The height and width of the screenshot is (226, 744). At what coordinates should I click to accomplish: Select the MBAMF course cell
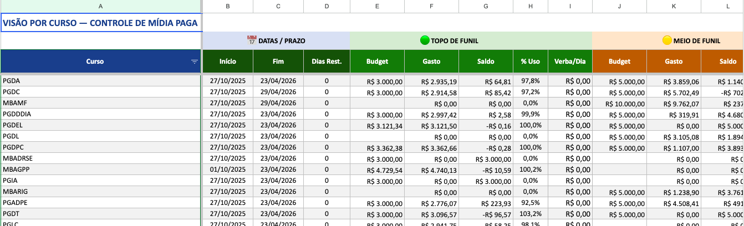(x=101, y=103)
